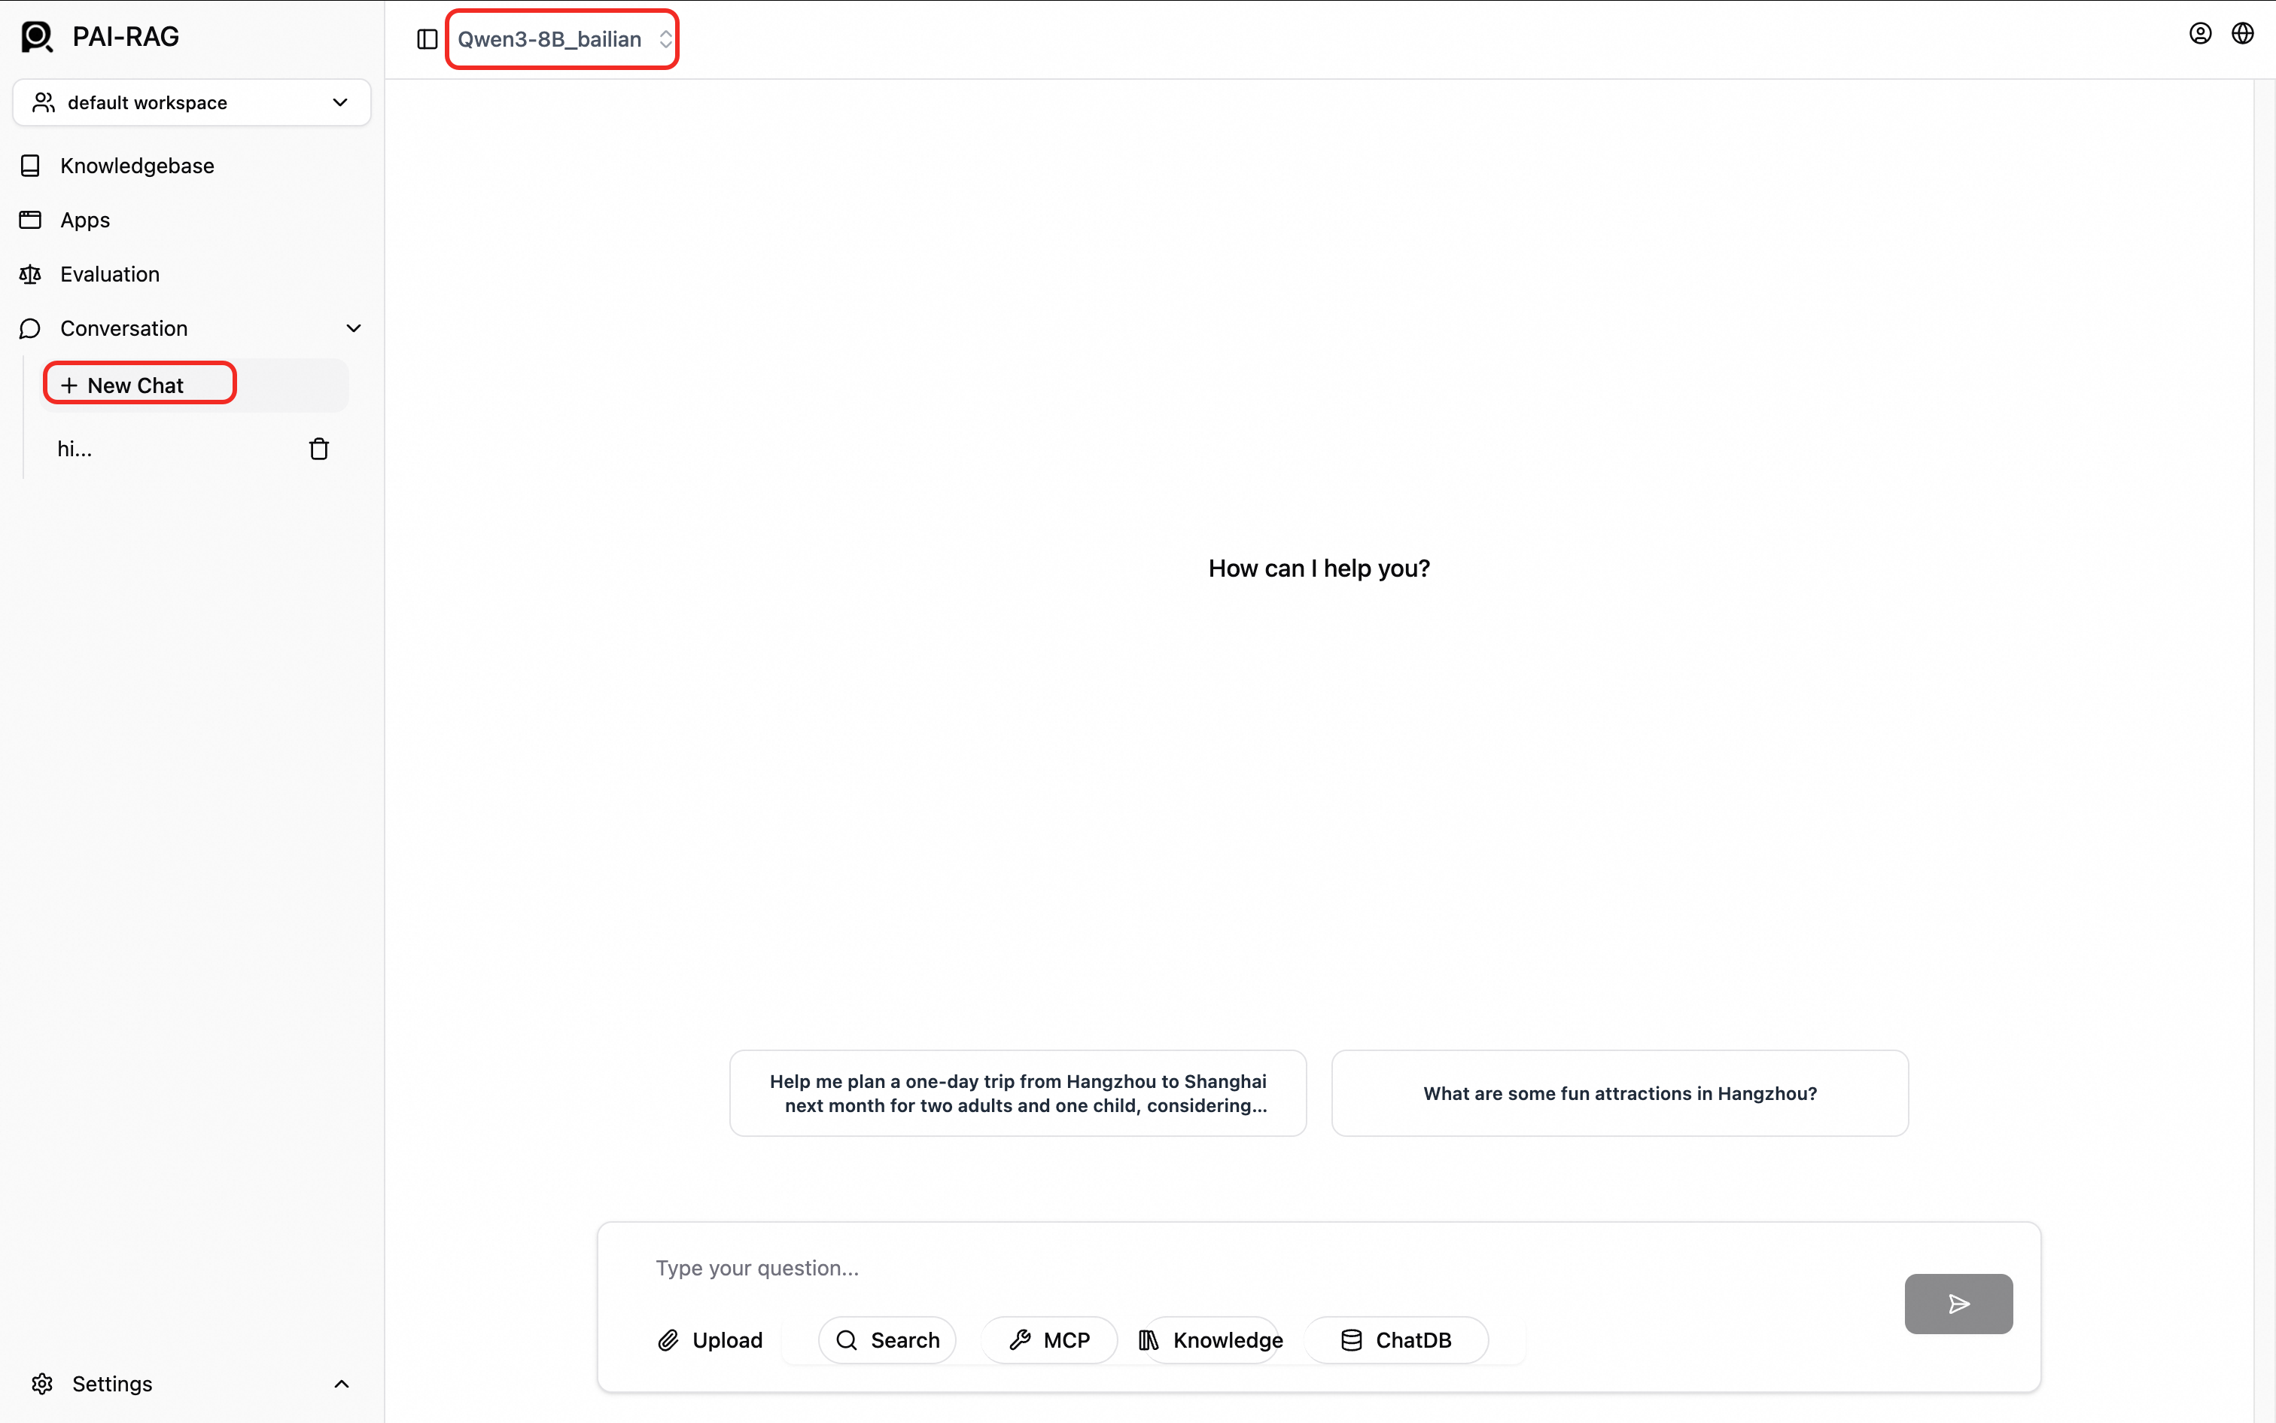Open the Knowledgebase menu item
The image size is (2276, 1423).
point(136,166)
